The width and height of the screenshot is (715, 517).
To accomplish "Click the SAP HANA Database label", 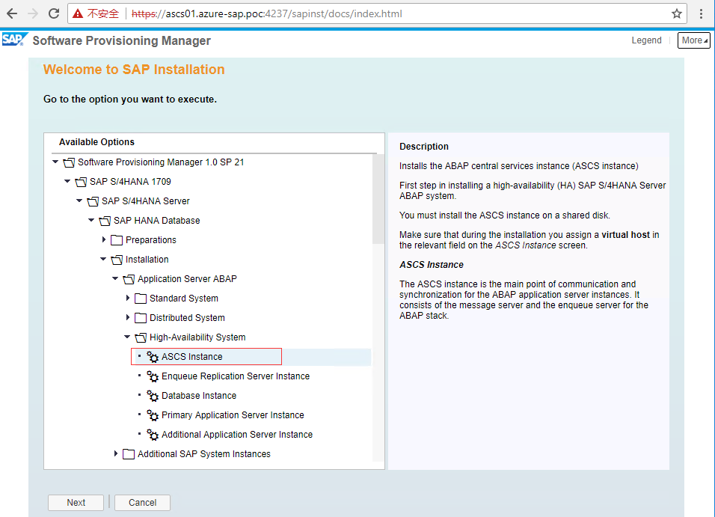I will (x=157, y=221).
